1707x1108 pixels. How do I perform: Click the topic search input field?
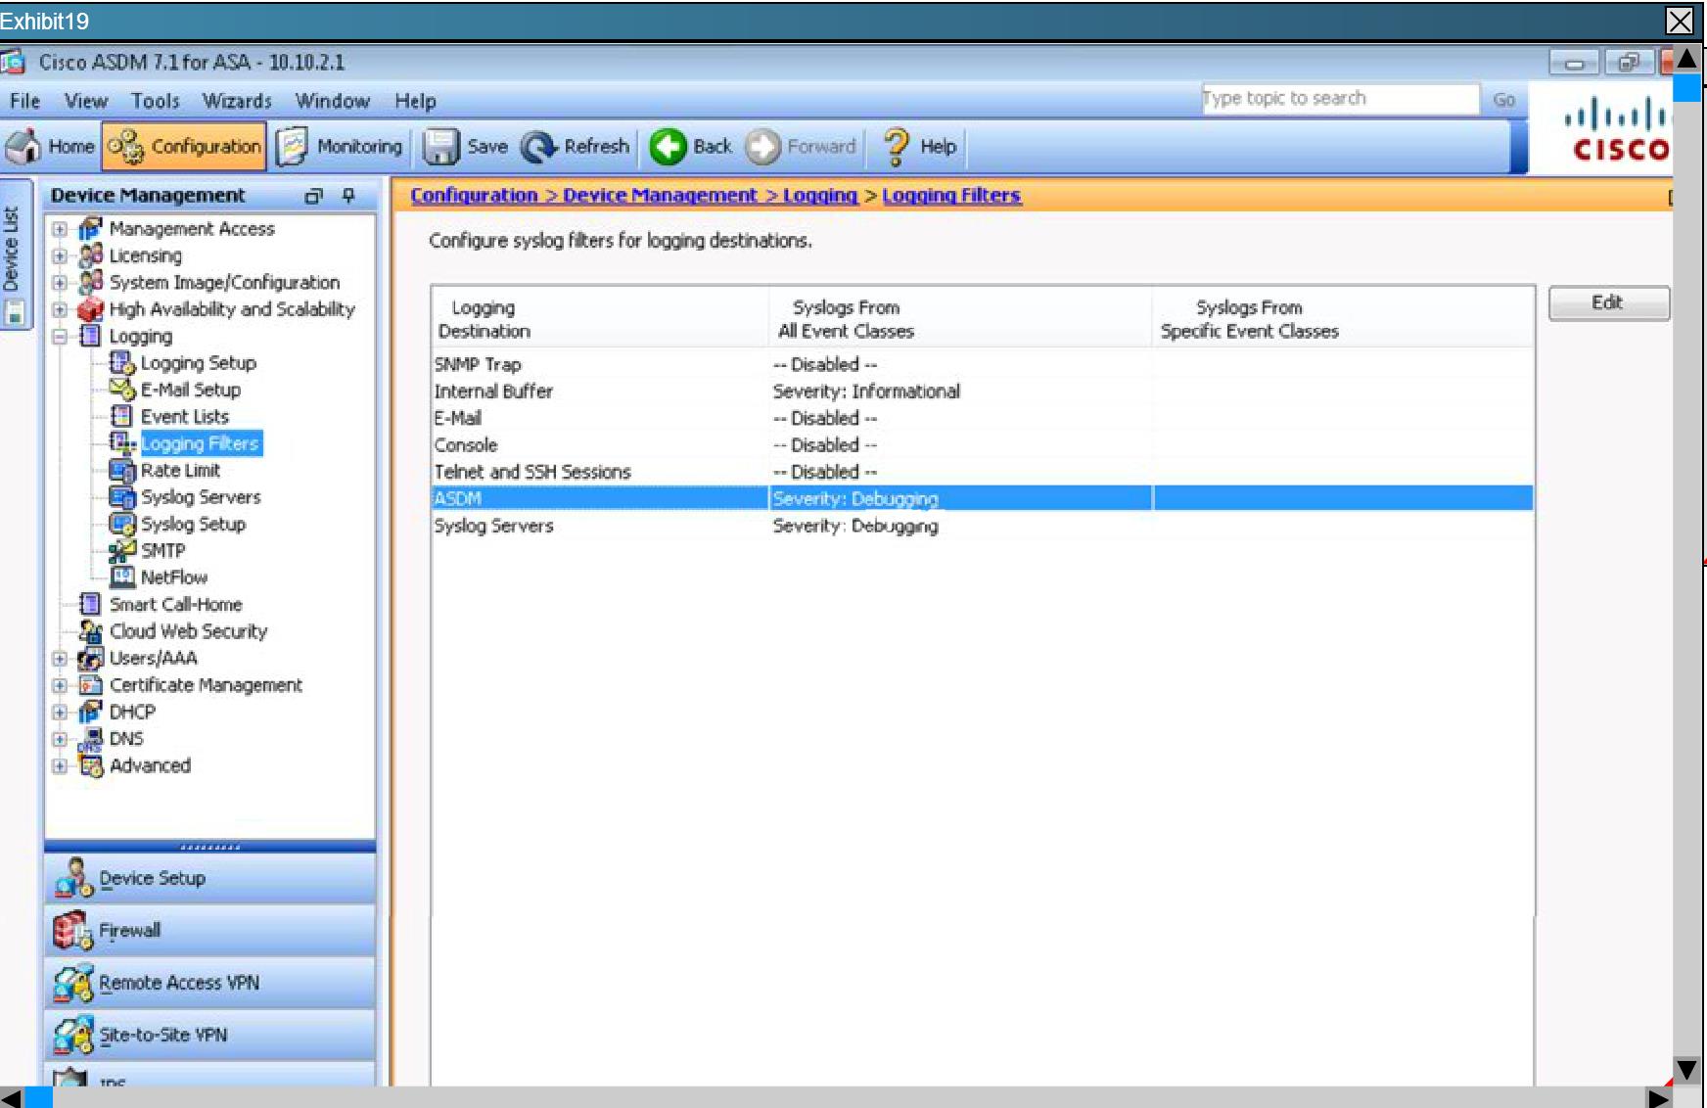(1340, 99)
